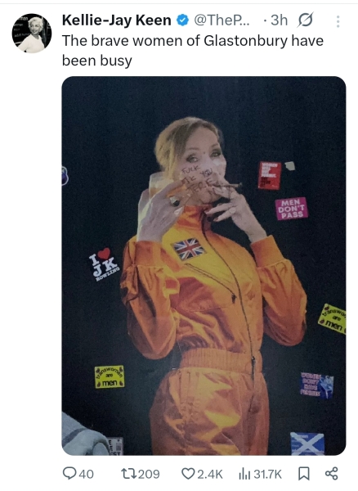
Task: Open the post text about Glastonbury
Action: [193, 51]
